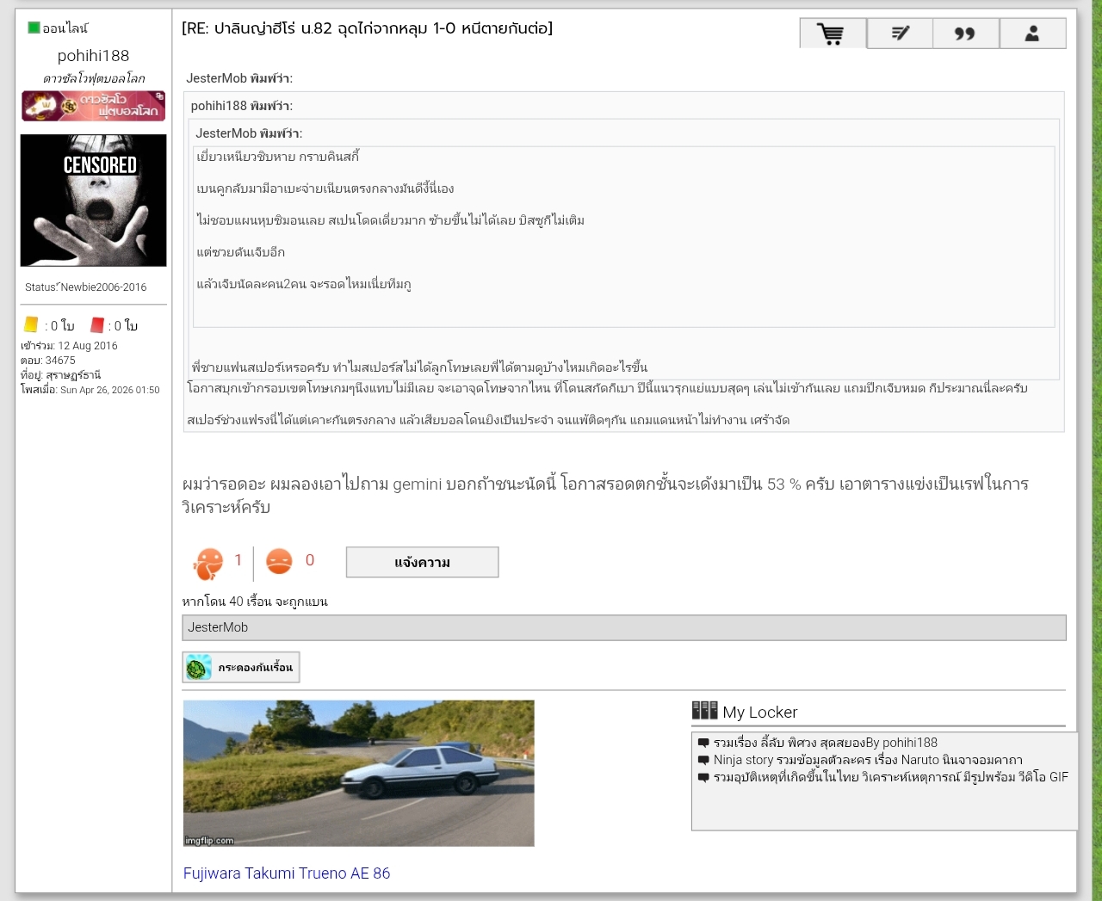Click the yellow card icon

coord(32,324)
